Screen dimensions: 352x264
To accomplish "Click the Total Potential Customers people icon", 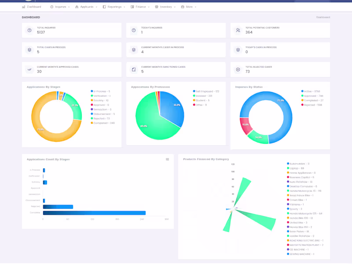I will (238, 30).
